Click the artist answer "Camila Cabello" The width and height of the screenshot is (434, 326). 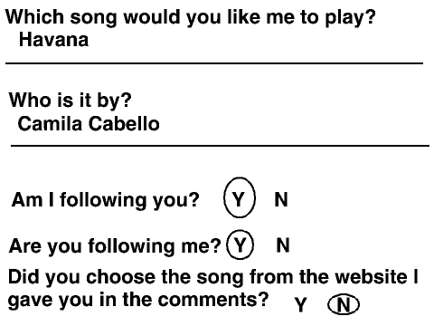pos(89,124)
